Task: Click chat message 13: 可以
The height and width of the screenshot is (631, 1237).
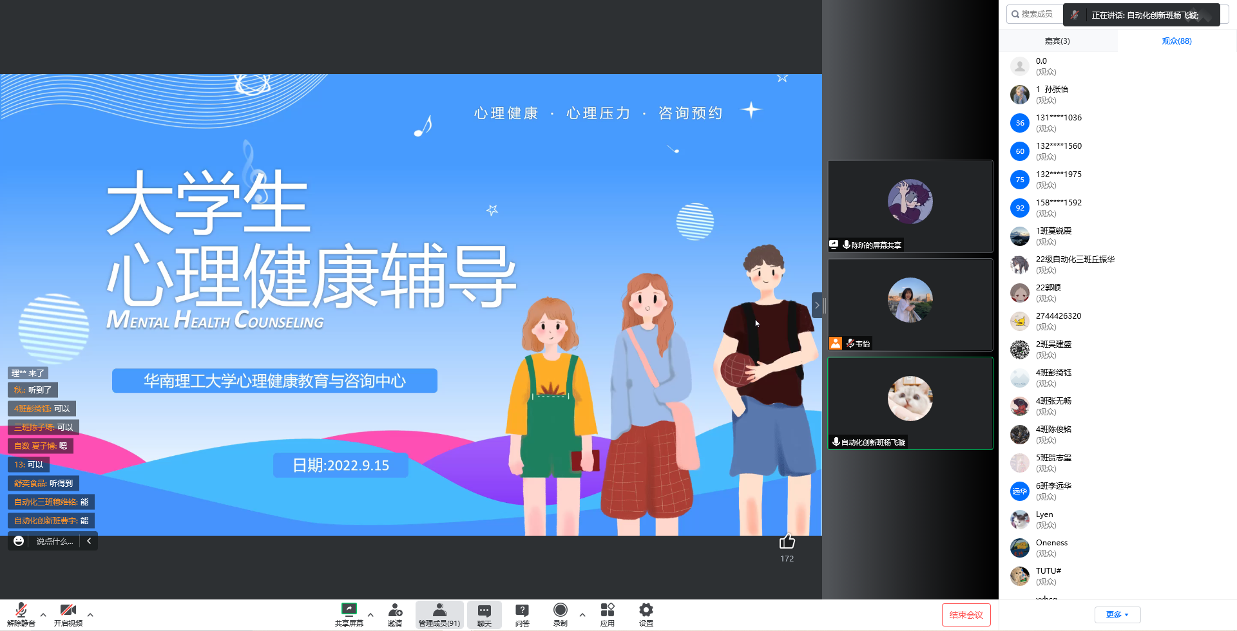Action: click(x=28, y=464)
